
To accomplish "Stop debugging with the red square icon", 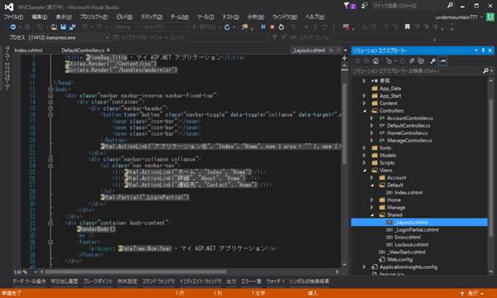I will [x=272, y=27].
